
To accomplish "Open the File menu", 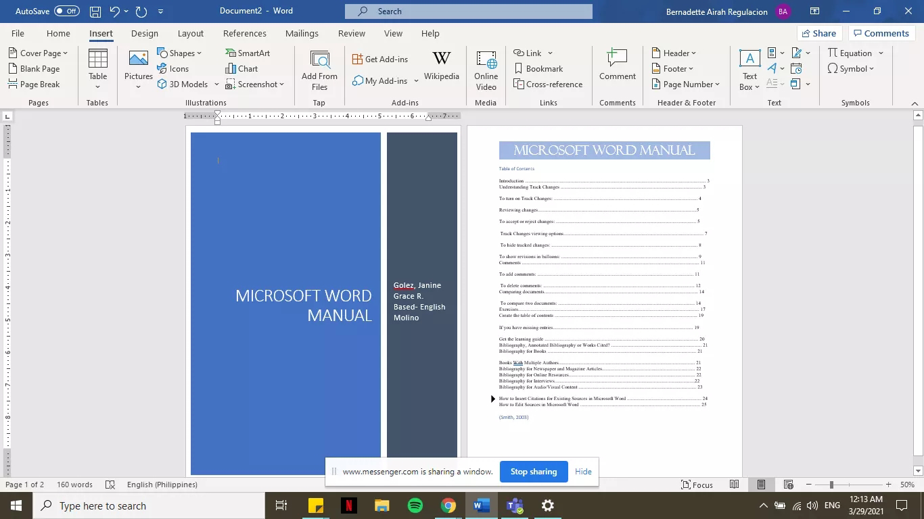I will [18, 33].
